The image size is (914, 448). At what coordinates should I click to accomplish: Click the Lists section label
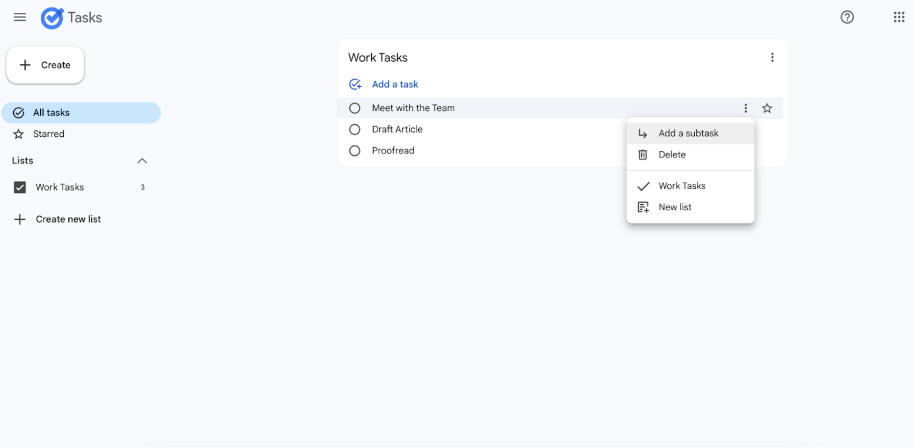click(23, 161)
